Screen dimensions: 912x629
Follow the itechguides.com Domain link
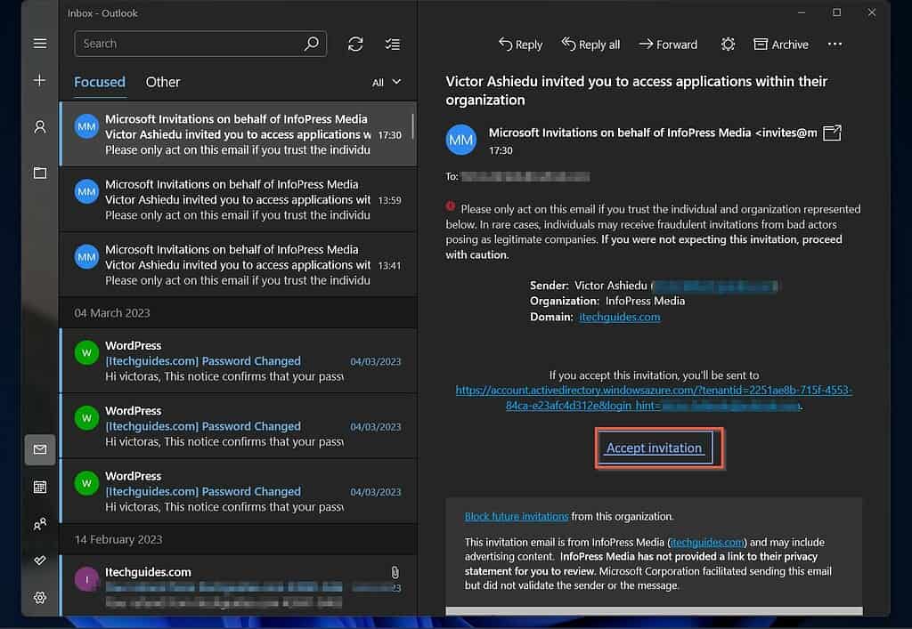pyautogui.click(x=620, y=317)
